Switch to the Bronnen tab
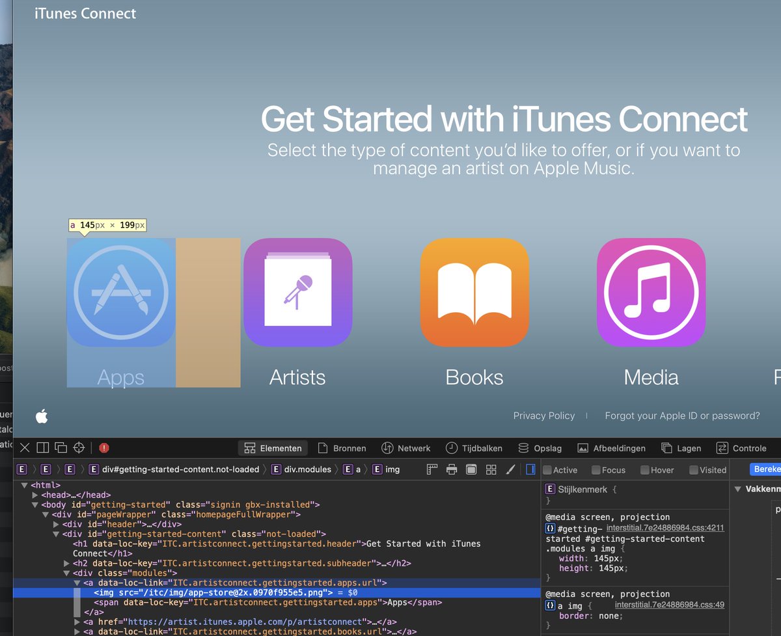 click(342, 448)
